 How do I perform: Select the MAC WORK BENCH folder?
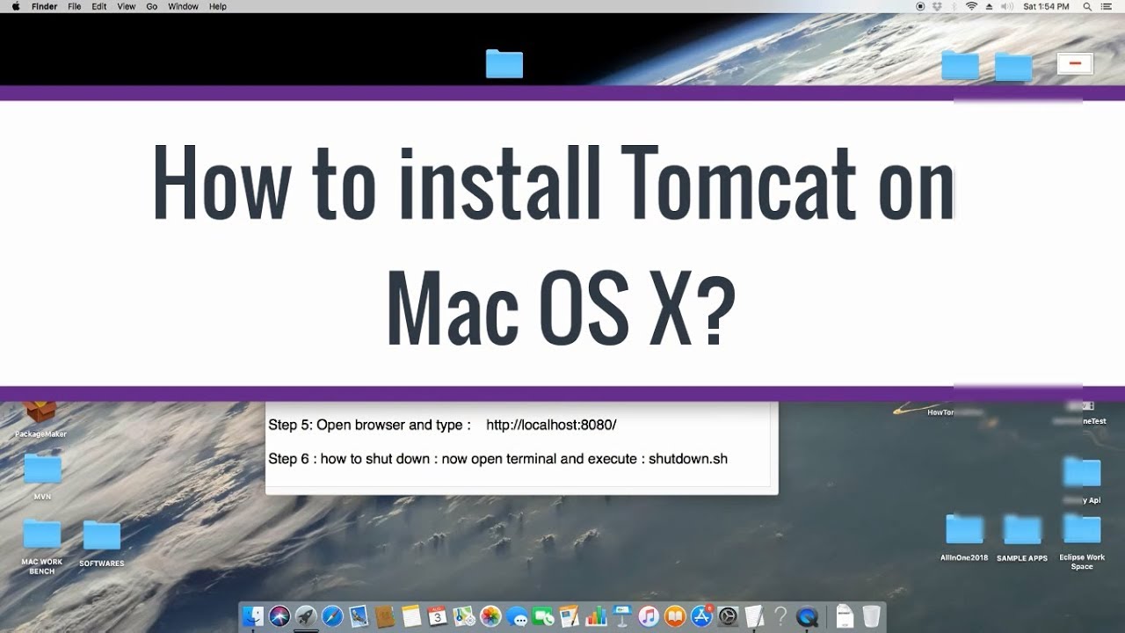click(x=42, y=545)
